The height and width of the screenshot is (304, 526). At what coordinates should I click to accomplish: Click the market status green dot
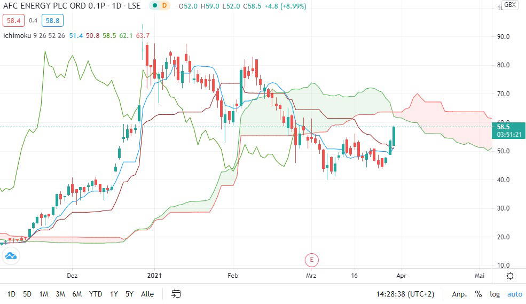pyautogui.click(x=155, y=6)
